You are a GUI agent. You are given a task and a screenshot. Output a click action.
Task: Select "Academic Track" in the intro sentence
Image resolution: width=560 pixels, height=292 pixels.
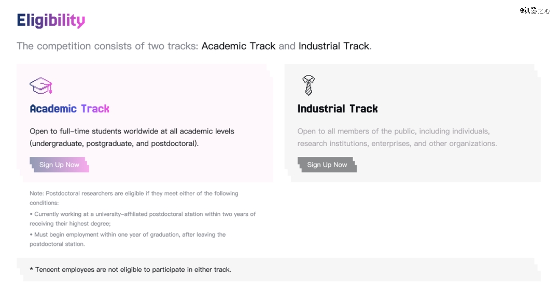click(239, 46)
